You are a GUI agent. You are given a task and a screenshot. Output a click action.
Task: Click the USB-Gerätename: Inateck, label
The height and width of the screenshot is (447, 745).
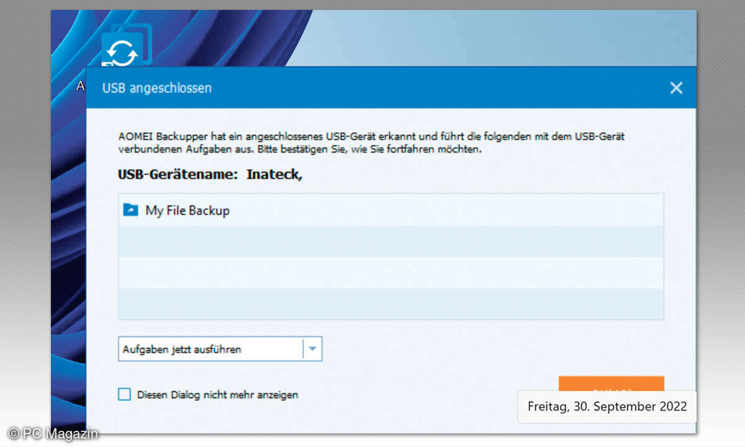(210, 174)
